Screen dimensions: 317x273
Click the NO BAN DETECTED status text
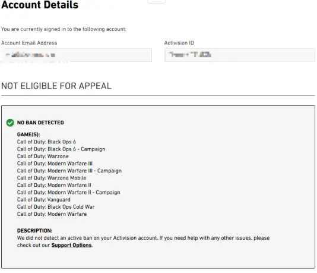(x=40, y=123)
